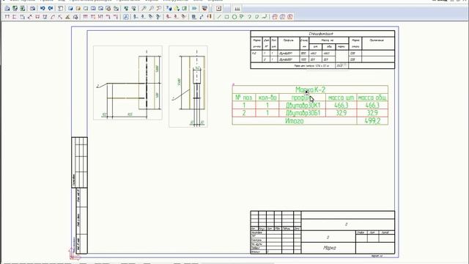469x264 pixels.
Task: Click the 'Спецификация' table heading
Action: pos(321,34)
